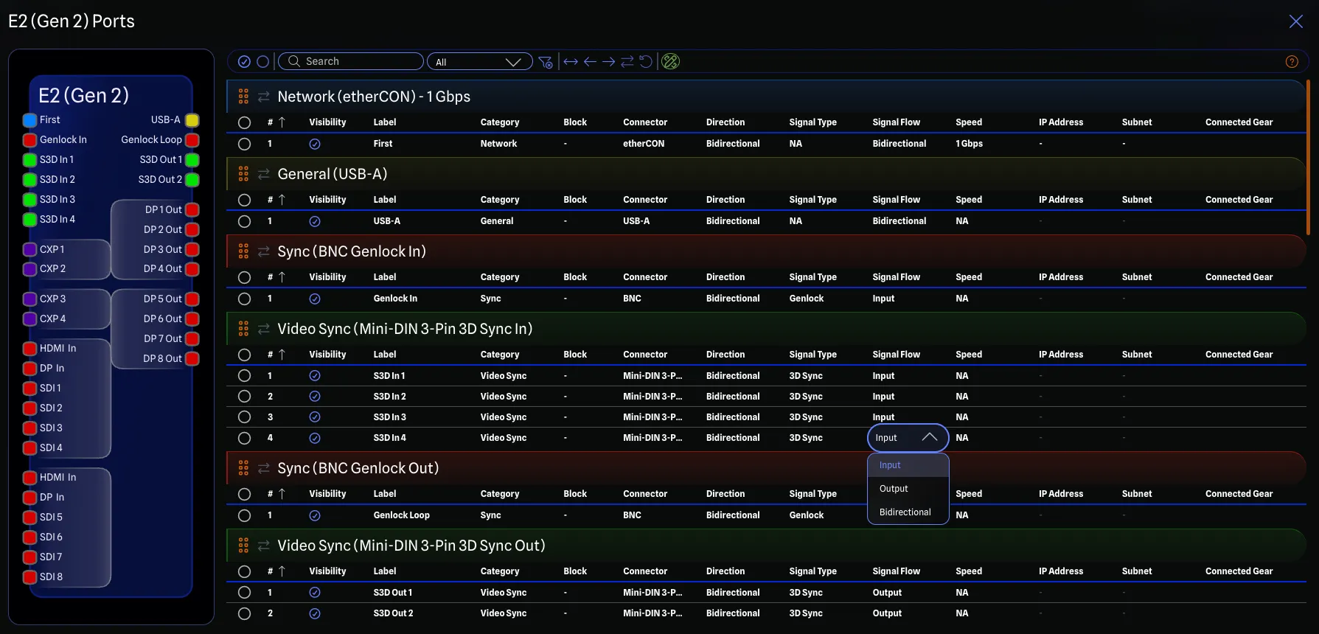Clear filters with the funnel icon
1319x634 pixels.
pos(546,62)
